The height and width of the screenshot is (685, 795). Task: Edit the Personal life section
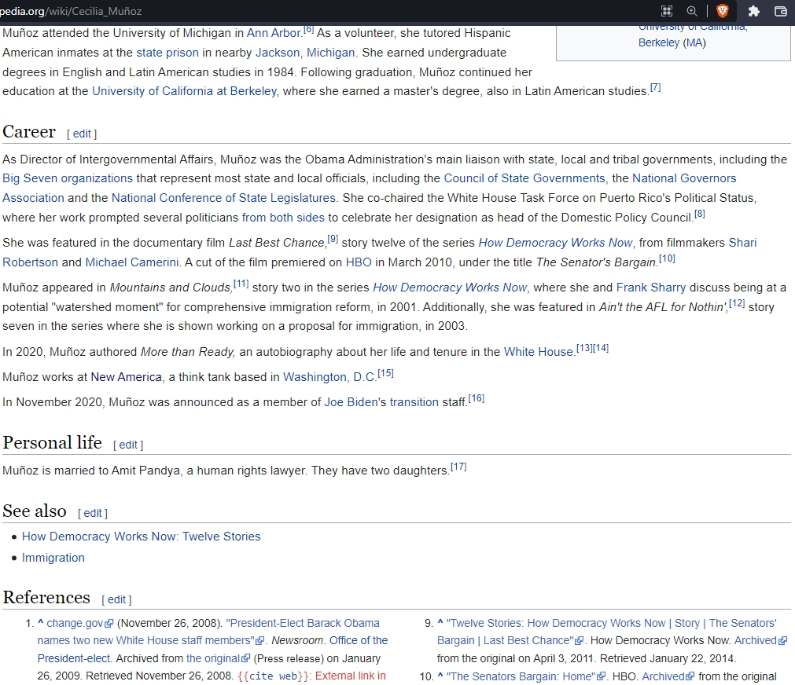(128, 445)
